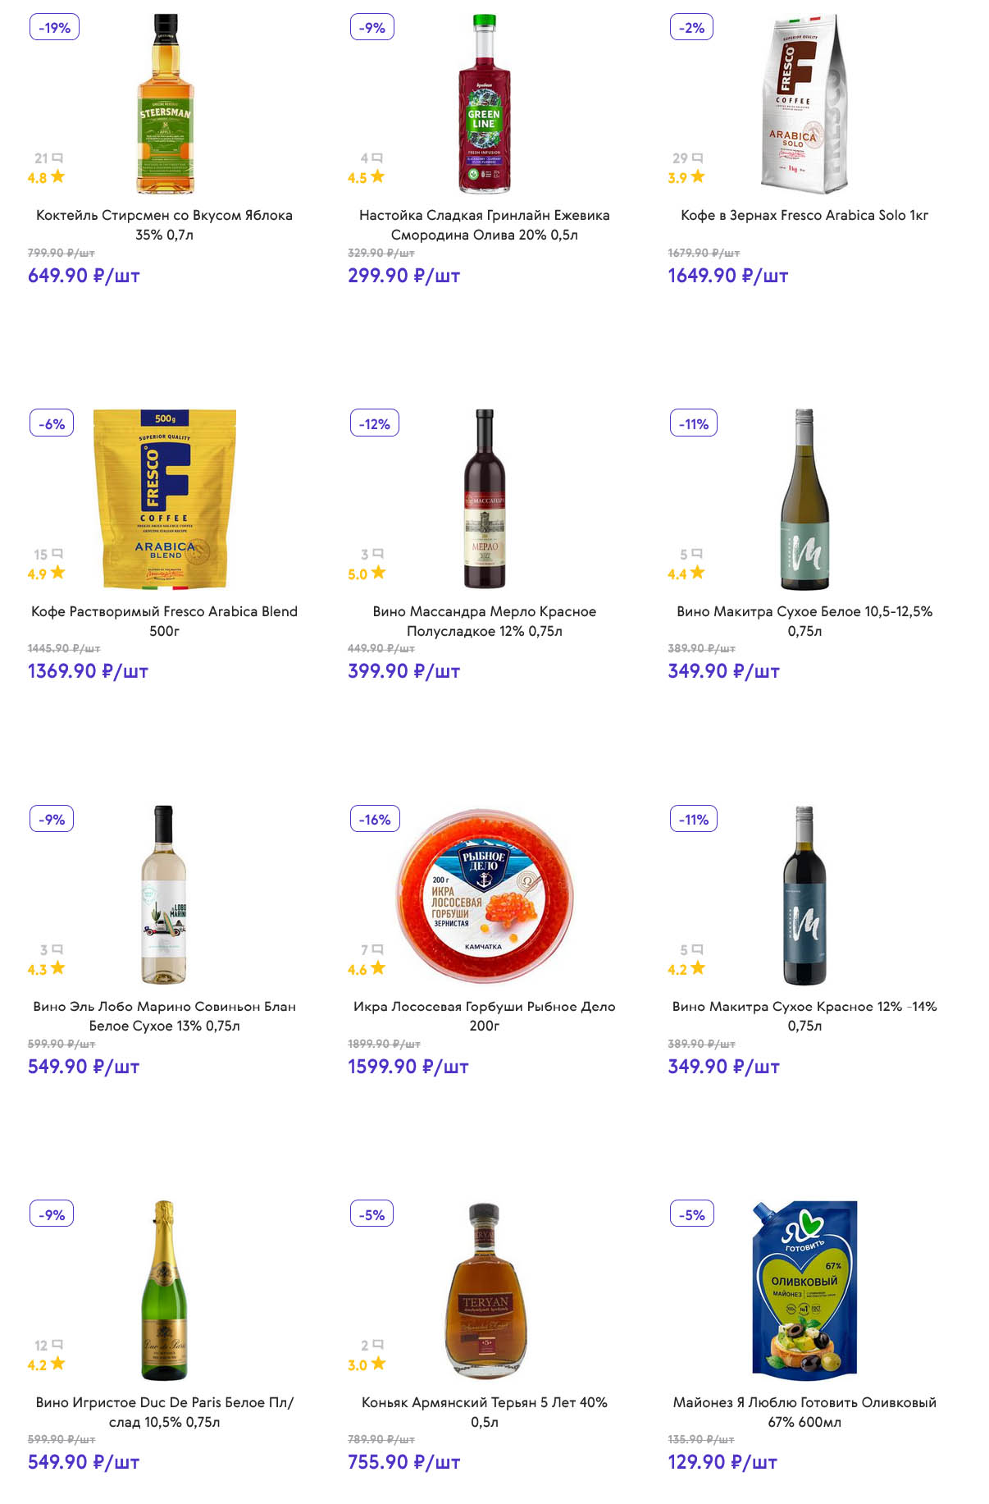This screenshot has width=989, height=1504.
Task: Click the comment icon on Green Line liqueur
Action: (377, 158)
